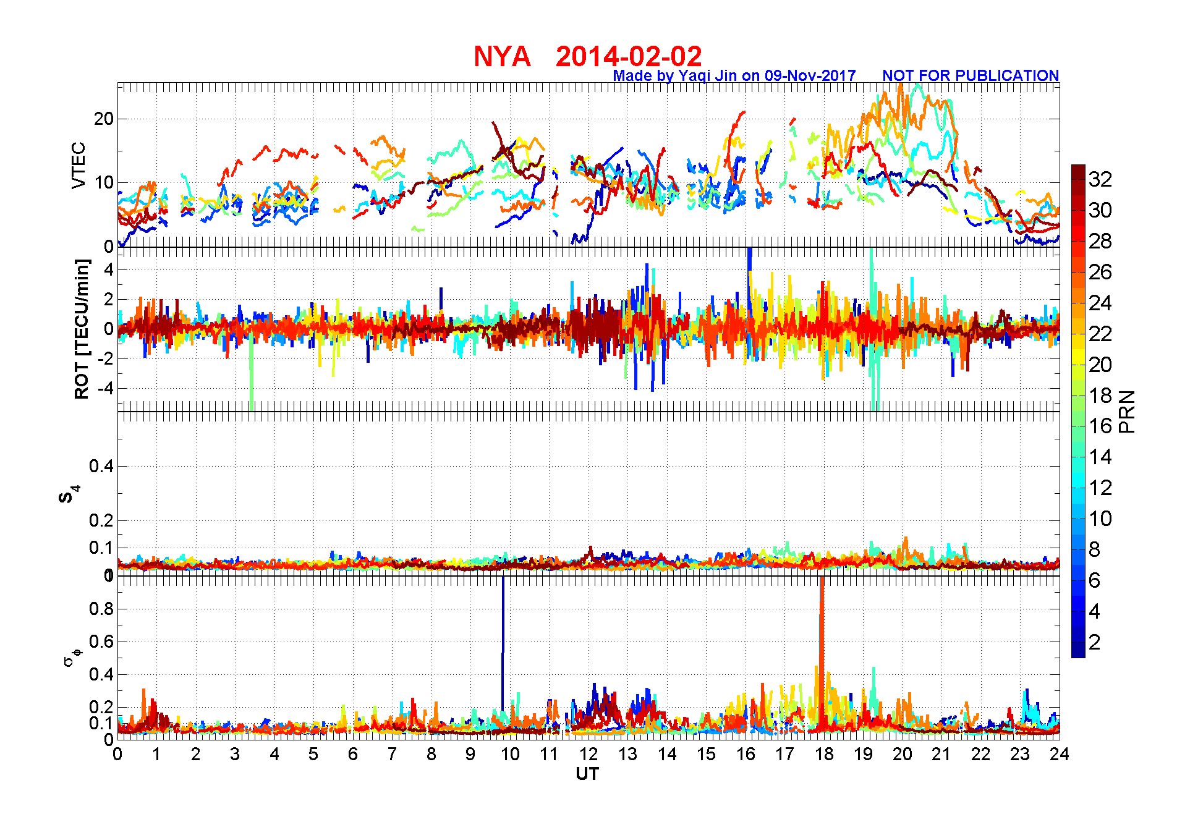1177x822 pixels.
Task: Select colorbar tick label "32"
Action: pos(1100,179)
